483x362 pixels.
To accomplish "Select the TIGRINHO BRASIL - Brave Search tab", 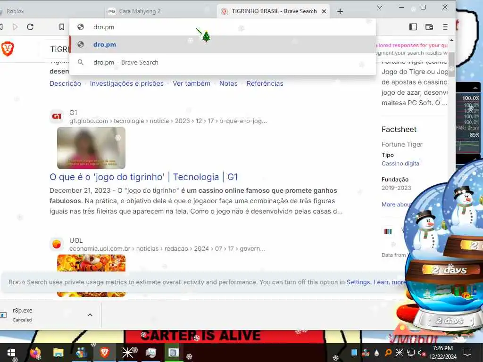I will point(274,11).
